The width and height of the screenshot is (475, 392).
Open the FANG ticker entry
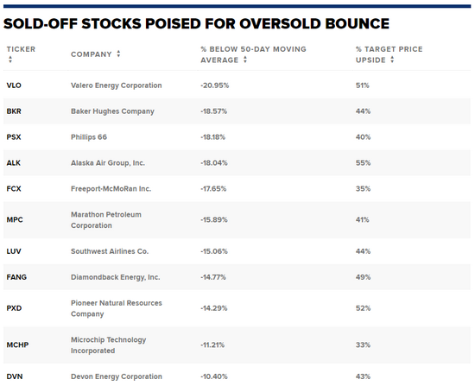click(16, 277)
